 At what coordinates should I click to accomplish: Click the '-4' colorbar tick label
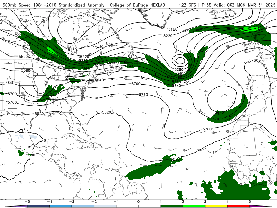(50, 202)
